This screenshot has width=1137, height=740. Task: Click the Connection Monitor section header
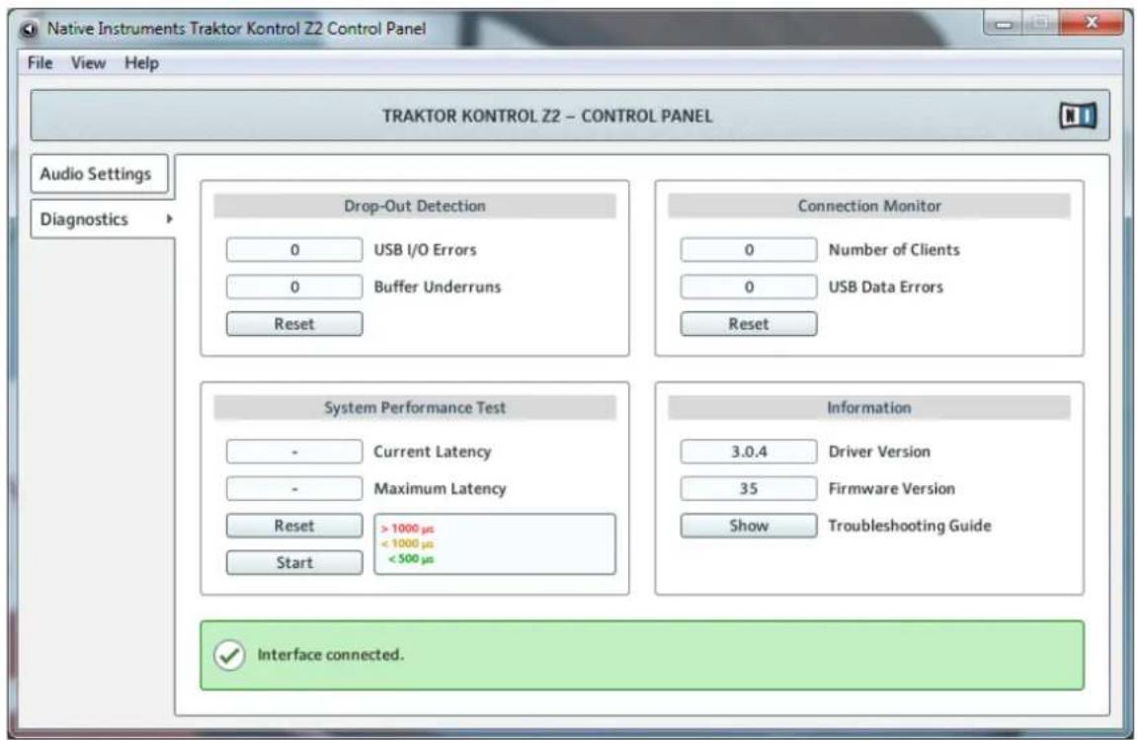tap(869, 206)
